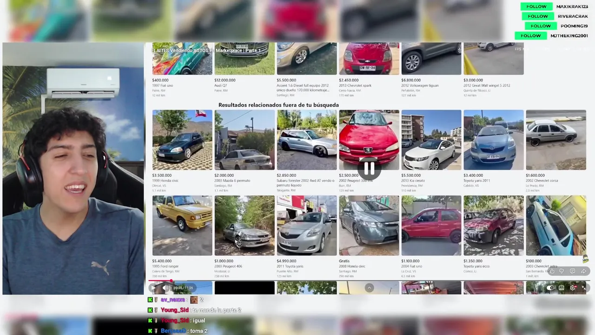Click '1997 Fiat uno' listing title
The image size is (595, 335).
tap(163, 86)
